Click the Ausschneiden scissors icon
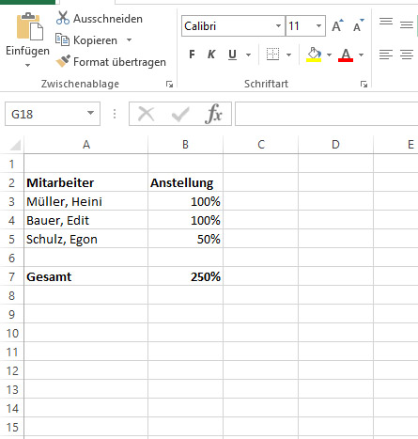The image size is (418, 439). click(63, 18)
